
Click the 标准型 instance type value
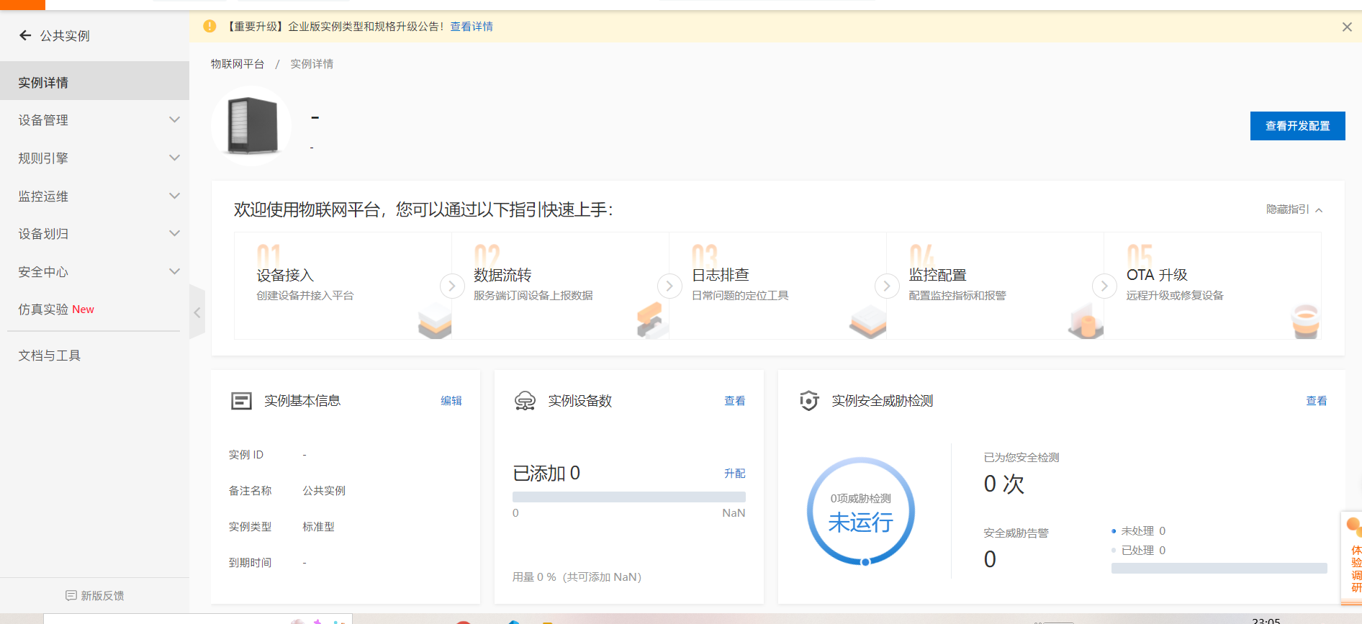tap(318, 527)
